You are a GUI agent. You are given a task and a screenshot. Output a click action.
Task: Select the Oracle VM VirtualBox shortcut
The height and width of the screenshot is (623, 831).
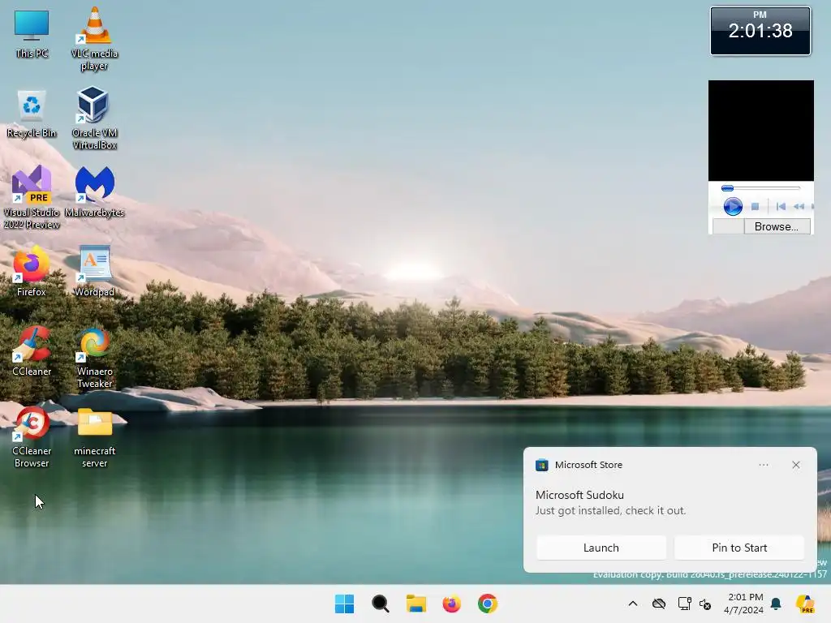tap(94, 118)
